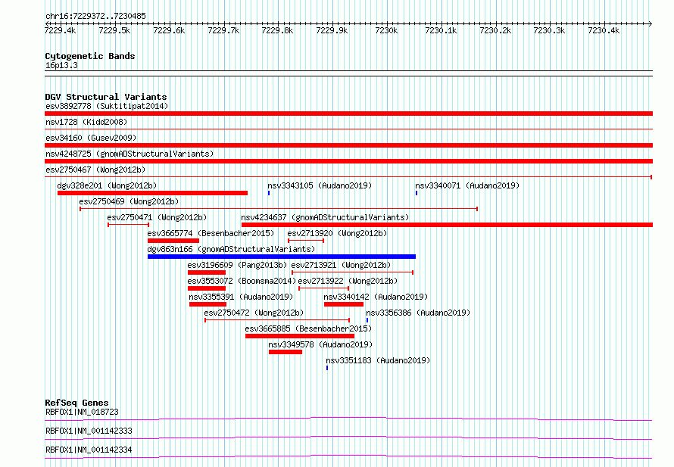Click the 7229.4k ruler tick label
Image resolution: width=674 pixels, height=467 pixels.
(x=60, y=30)
